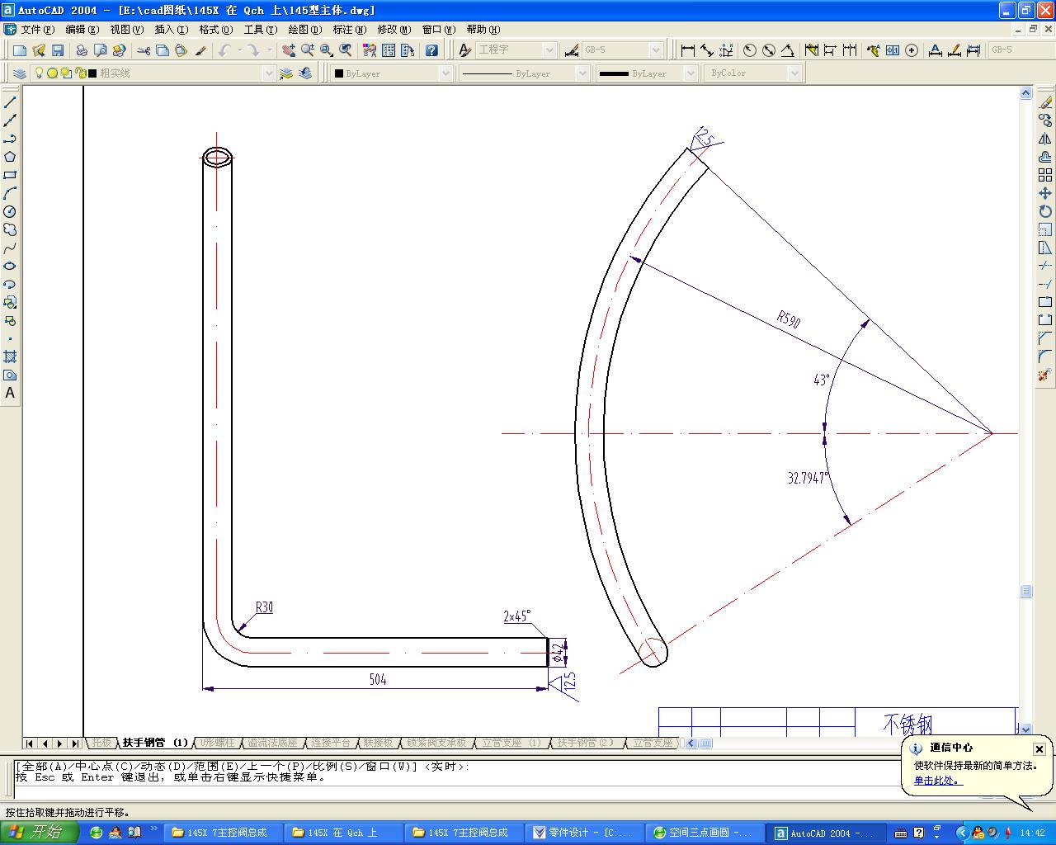Open the 格式(O) menu
The height and width of the screenshot is (845, 1056).
(x=216, y=30)
